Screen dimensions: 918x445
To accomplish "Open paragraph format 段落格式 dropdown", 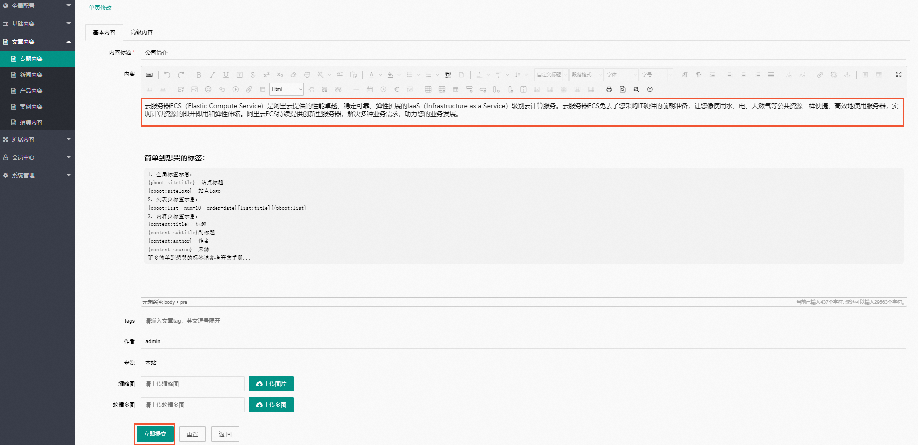I will 586,75.
